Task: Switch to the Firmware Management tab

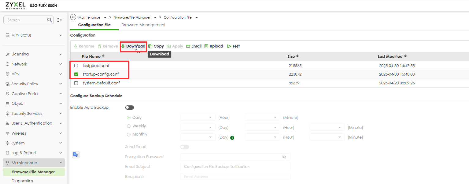Action: click(143, 25)
